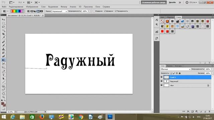
Task: Hide the Радужный text layer
Action: pyautogui.click(x=162, y=81)
